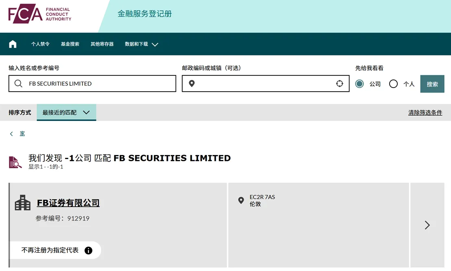This screenshot has height=271, width=451.
Task: Click the magnifier icon in name search box
Action: click(18, 84)
